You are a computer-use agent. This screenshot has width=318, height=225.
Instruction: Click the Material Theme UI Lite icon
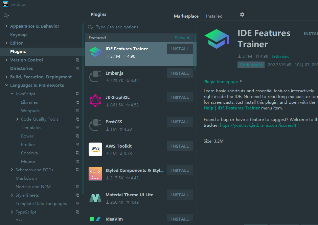coord(95,198)
